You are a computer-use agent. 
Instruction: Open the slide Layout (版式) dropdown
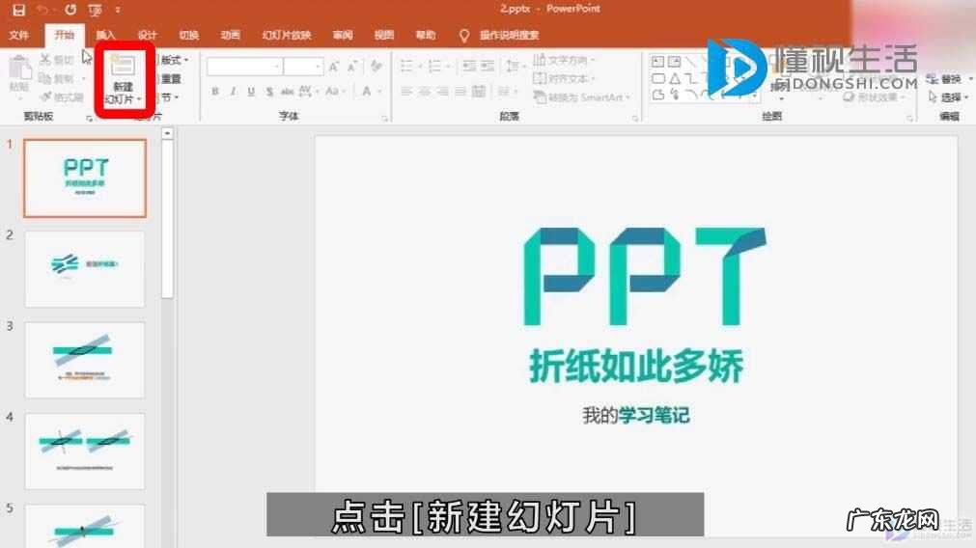coord(173,60)
